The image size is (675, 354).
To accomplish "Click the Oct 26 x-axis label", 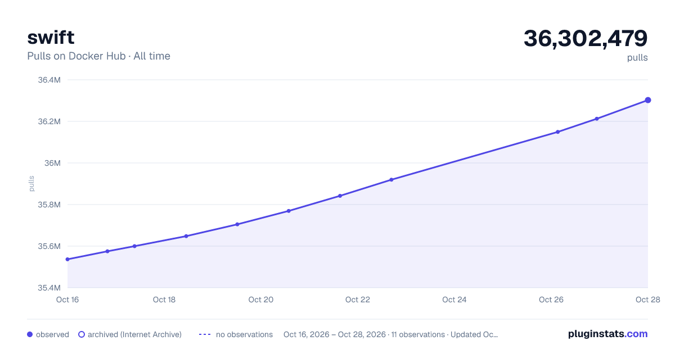I will pyautogui.click(x=551, y=299).
